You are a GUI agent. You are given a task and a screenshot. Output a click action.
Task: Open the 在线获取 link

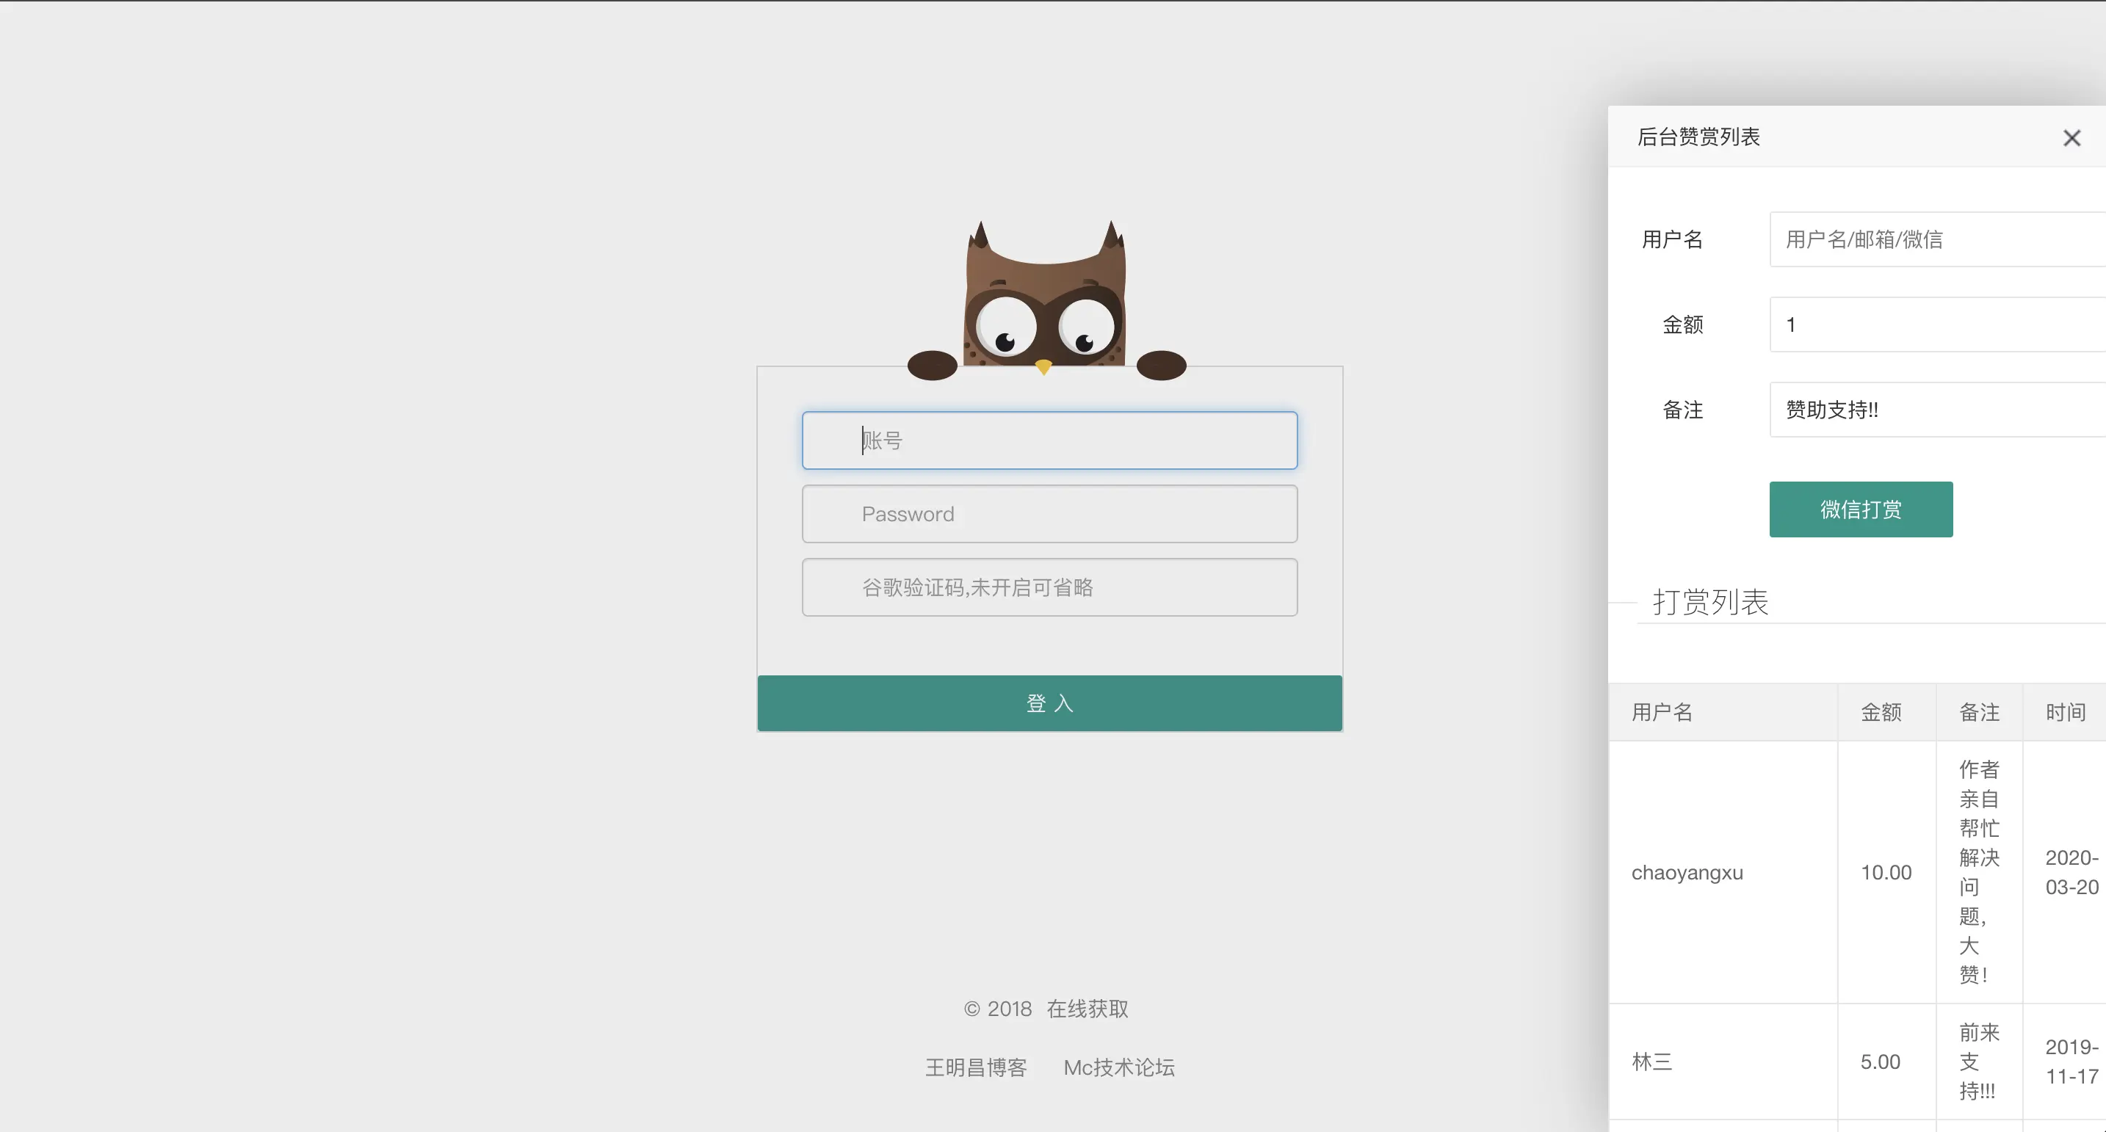(x=1088, y=1009)
